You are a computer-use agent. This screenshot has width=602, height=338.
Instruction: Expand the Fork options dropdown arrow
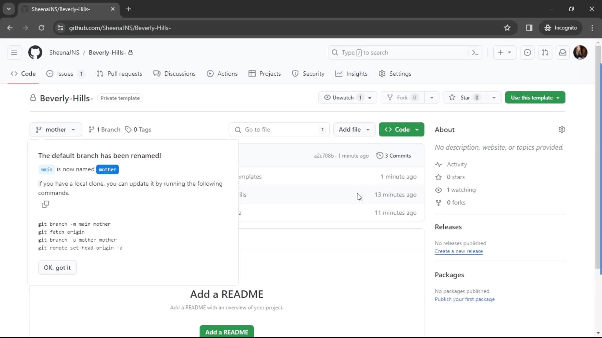coord(432,98)
